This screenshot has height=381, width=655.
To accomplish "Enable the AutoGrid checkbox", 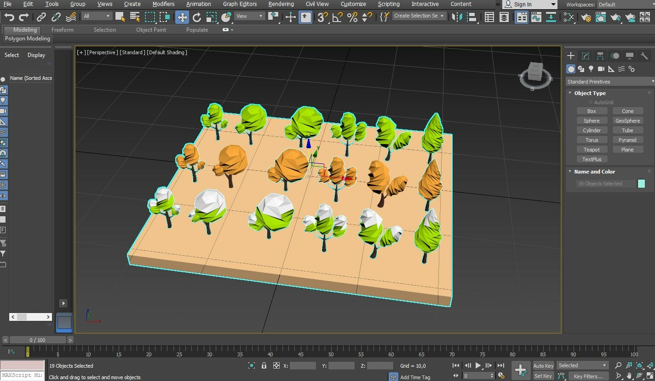I will click(590, 102).
